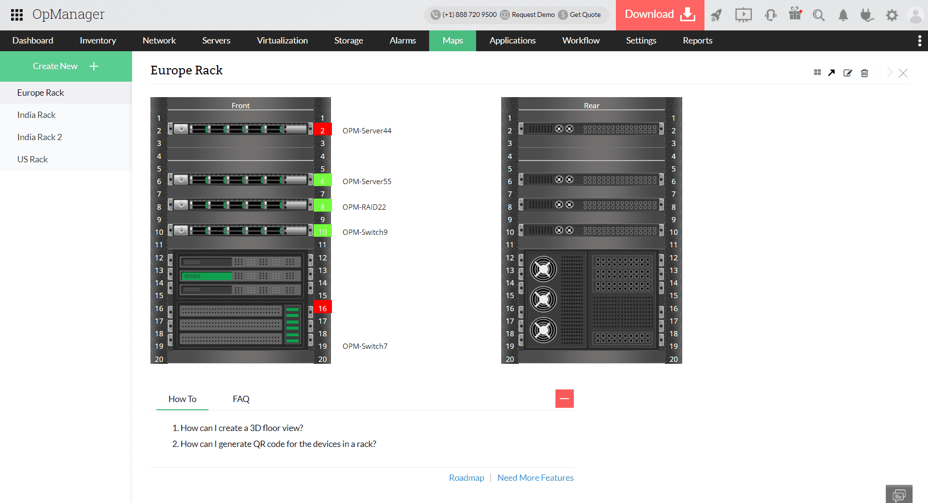Open the Settings menu
The image size is (928, 503).
pos(641,41)
